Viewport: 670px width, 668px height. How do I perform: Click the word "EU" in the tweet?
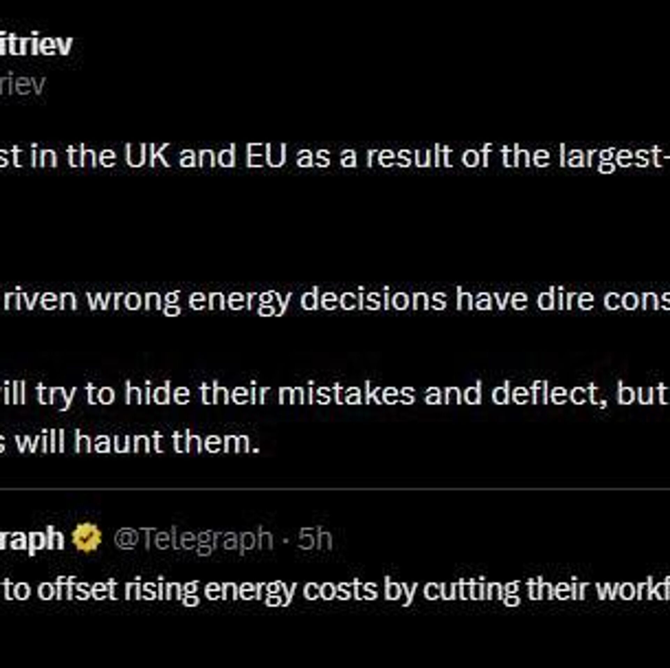(265, 156)
